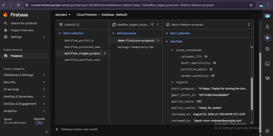Select the dealflow_processed_ema… collection

(x=83, y=47)
